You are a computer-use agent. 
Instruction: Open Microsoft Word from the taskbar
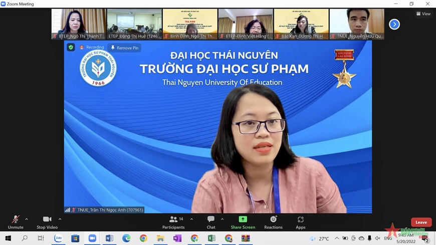[109, 238]
